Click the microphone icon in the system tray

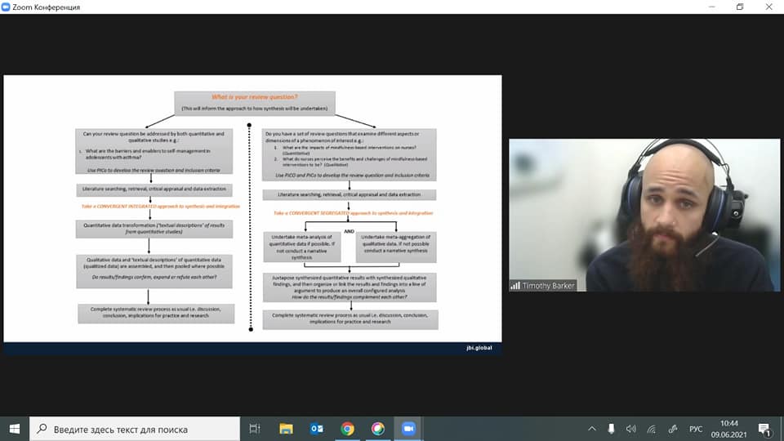point(612,429)
